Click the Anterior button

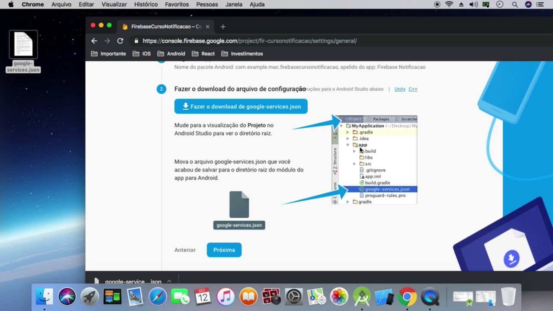point(185,250)
